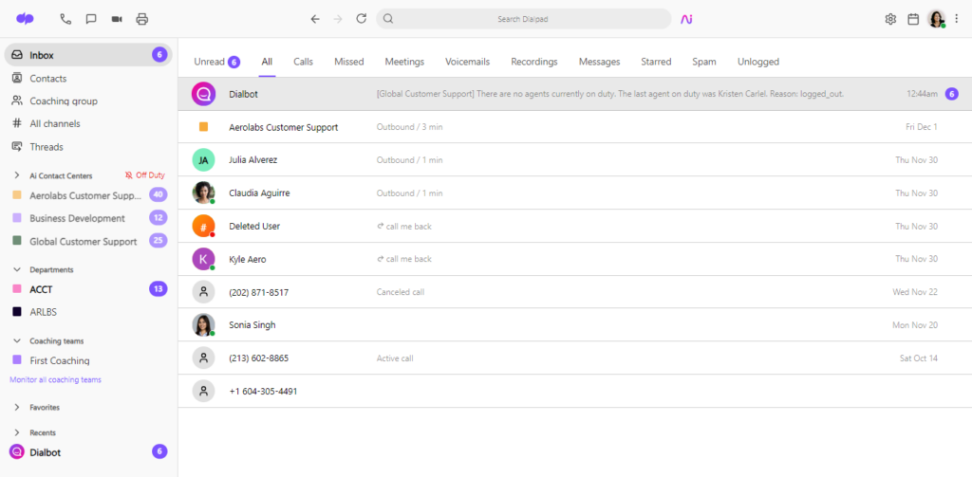Expand the Recents section

tap(17, 432)
